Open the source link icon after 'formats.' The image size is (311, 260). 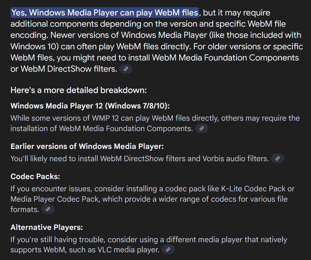click(48, 209)
